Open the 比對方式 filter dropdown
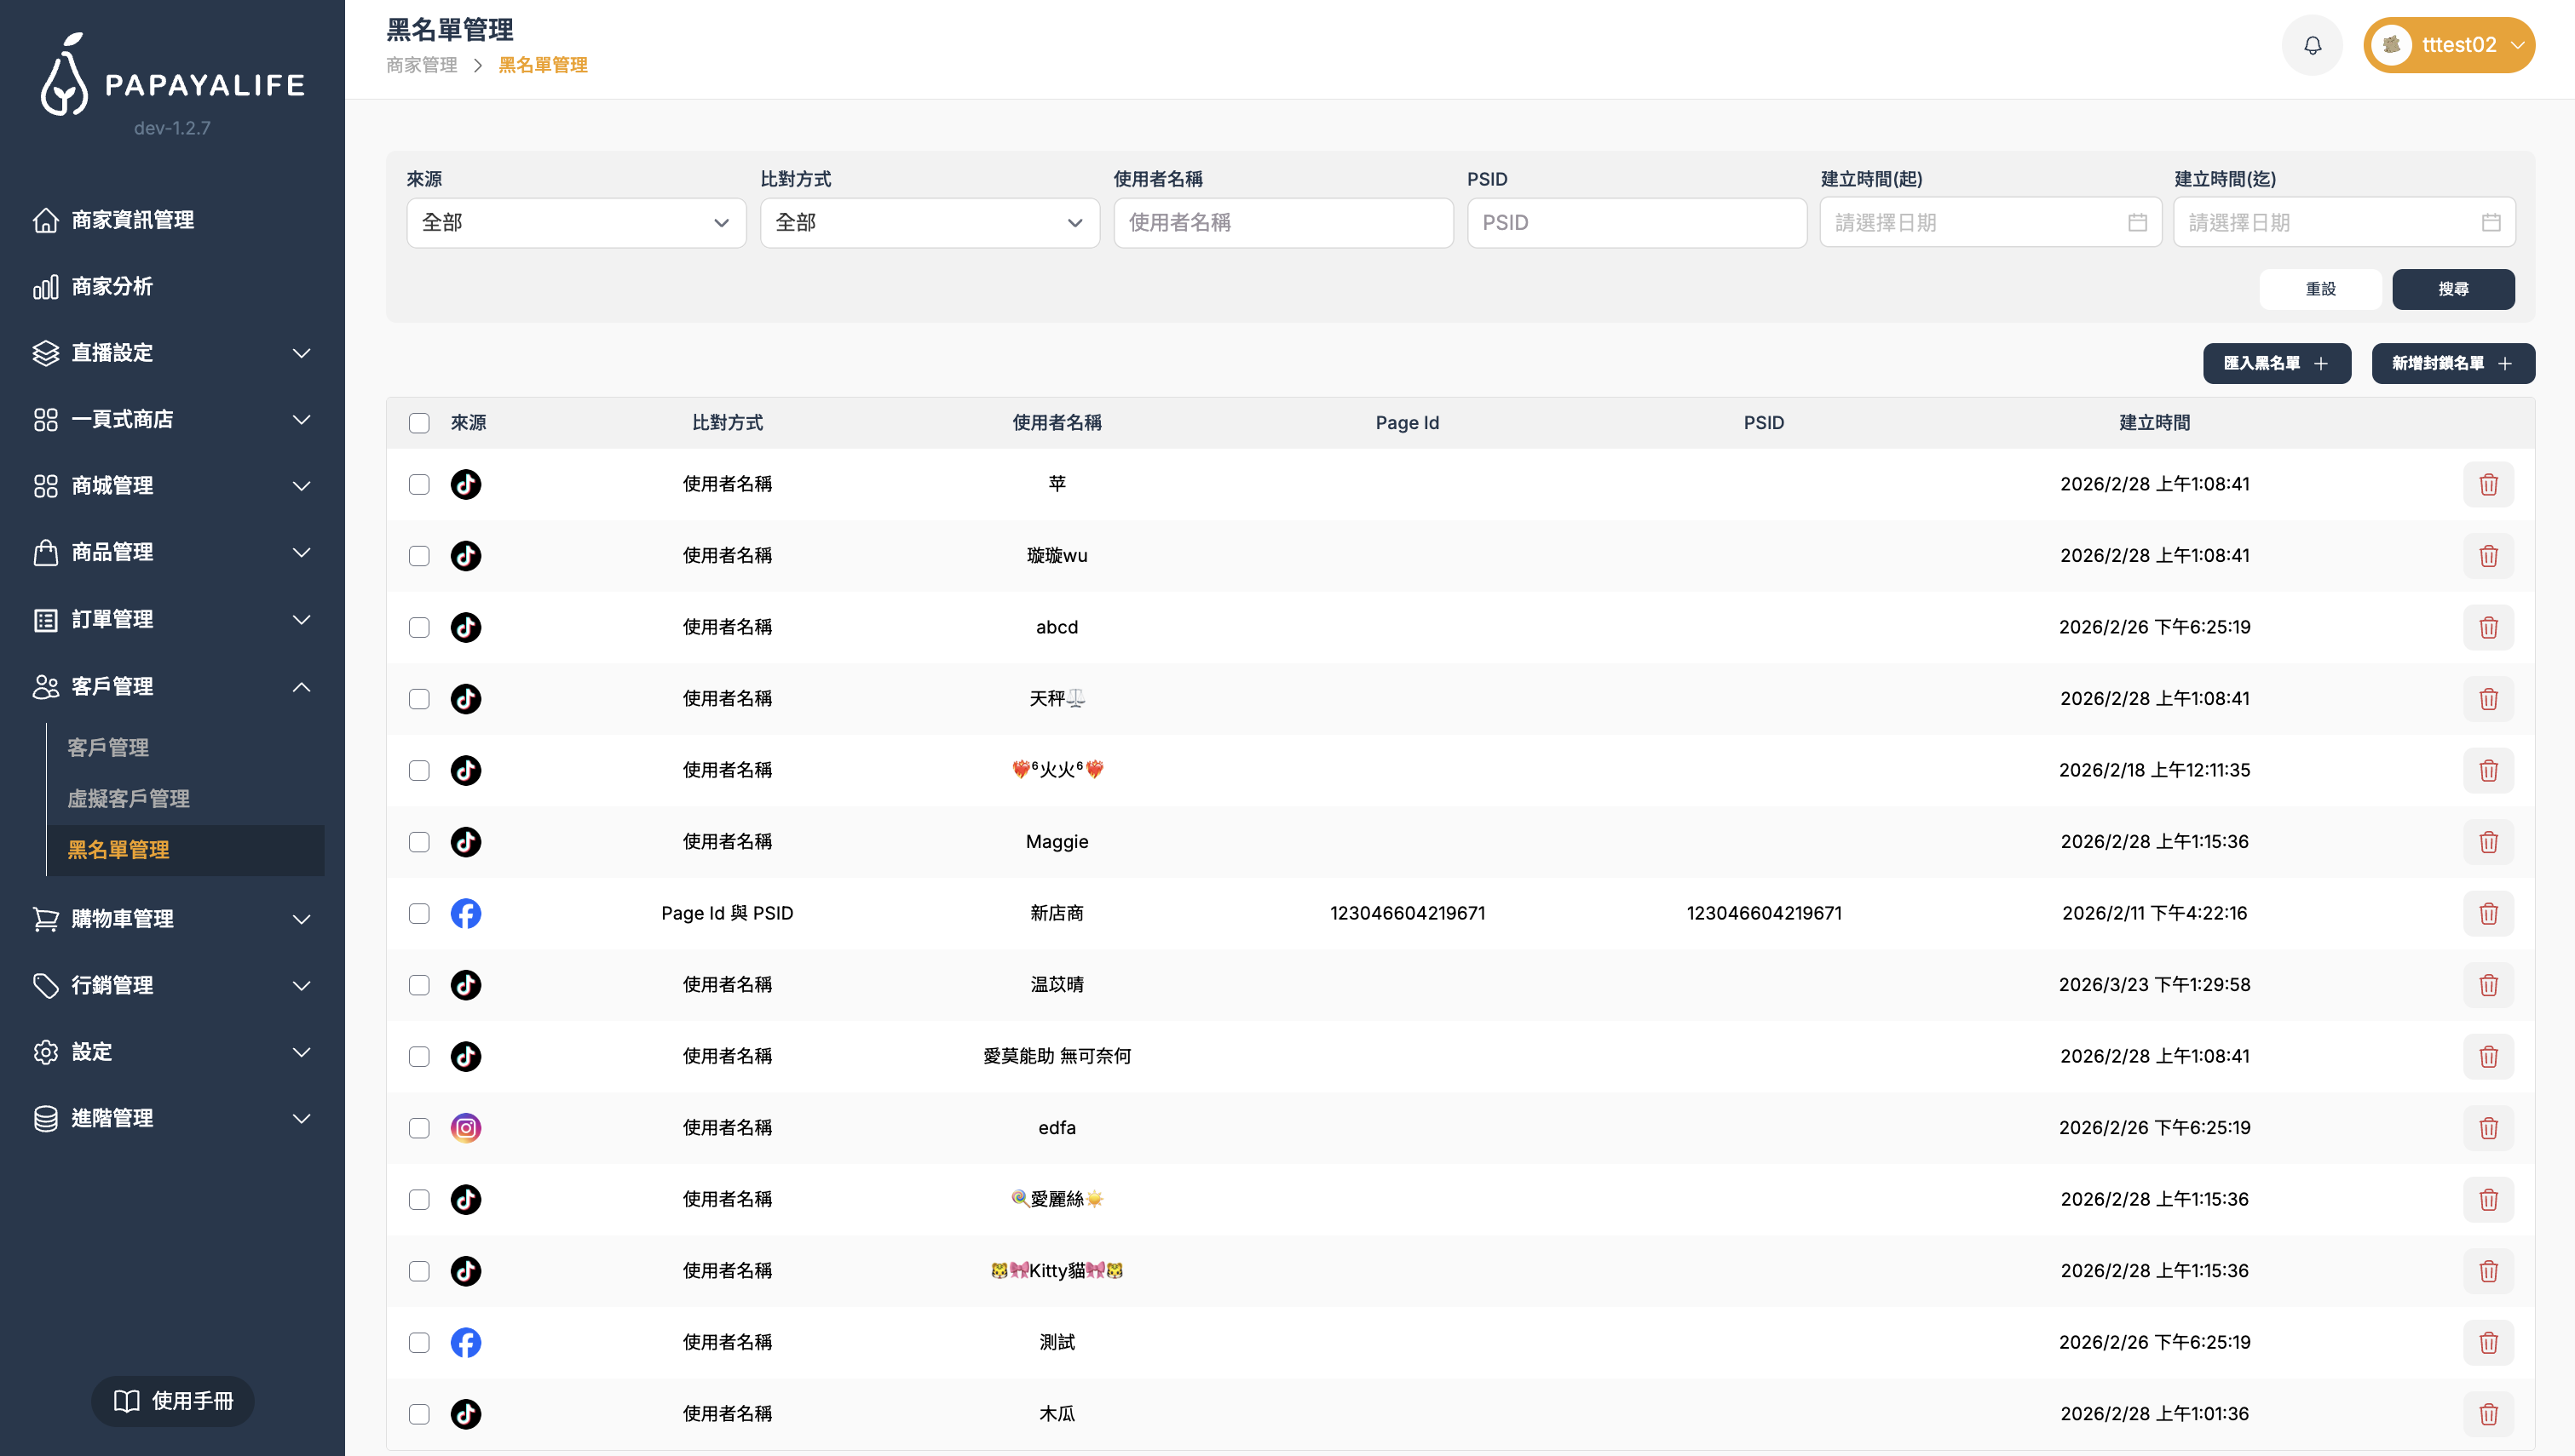This screenshot has width=2575, height=1456. [x=929, y=222]
